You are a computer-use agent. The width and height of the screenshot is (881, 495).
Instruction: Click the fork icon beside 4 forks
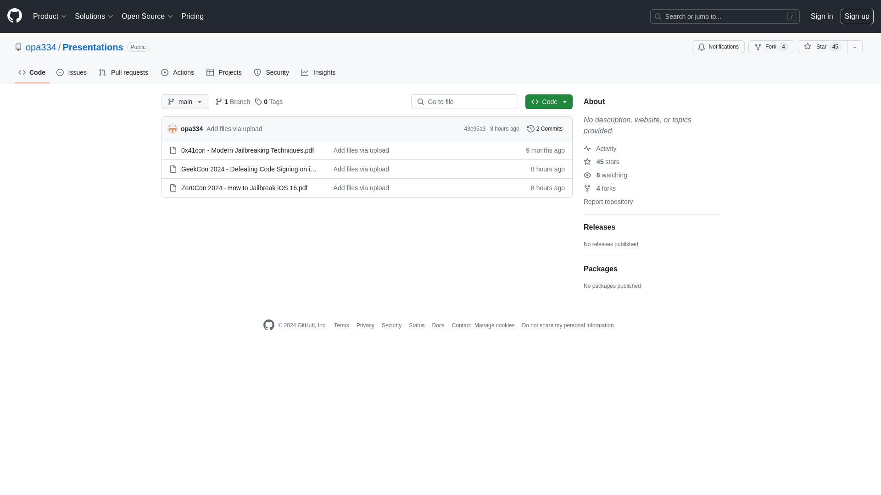point(587,188)
